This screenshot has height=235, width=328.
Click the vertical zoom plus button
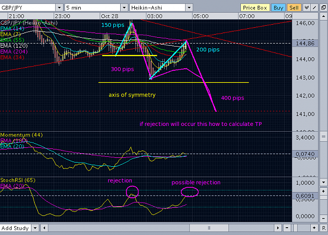click(323, 191)
